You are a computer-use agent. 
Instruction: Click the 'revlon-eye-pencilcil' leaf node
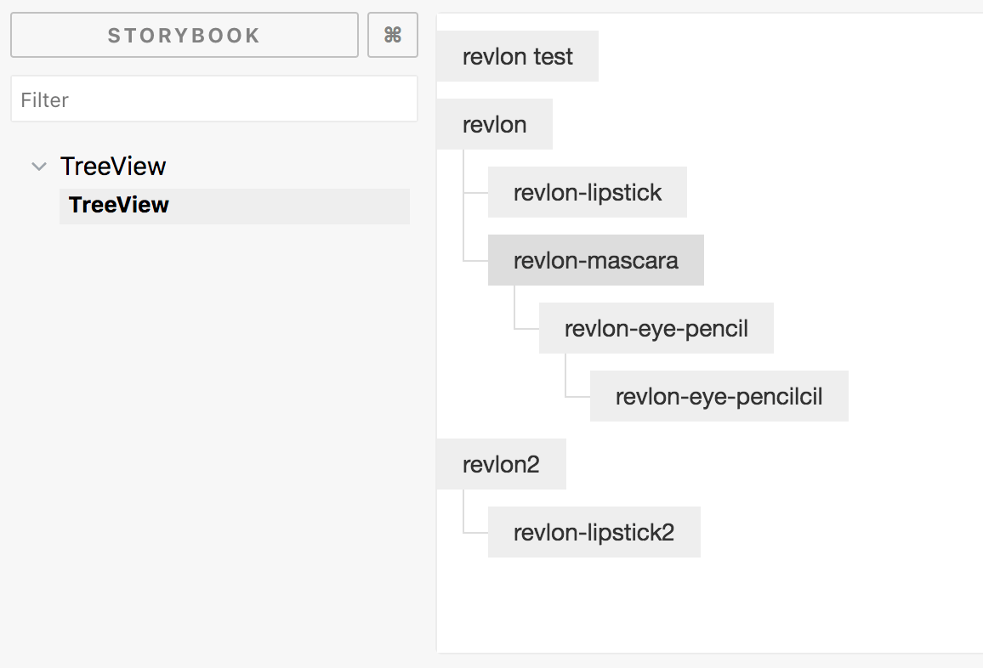[719, 396]
